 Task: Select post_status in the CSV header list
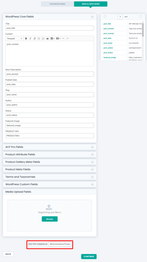pos(115,53)
